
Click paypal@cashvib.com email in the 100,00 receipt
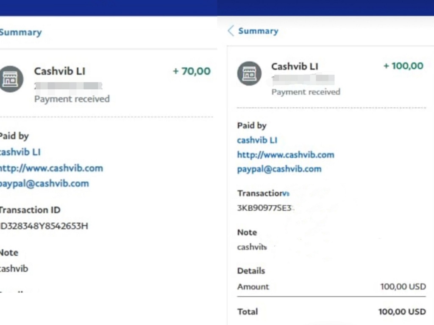[x=279, y=169]
